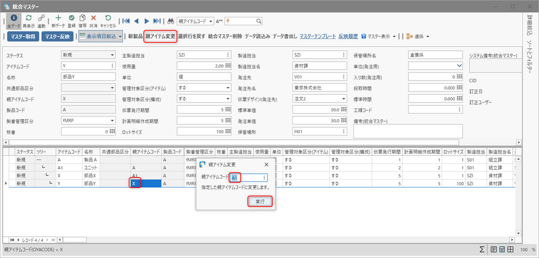This screenshot has height=258, width=539.
Task: Click grid cell 製品A in 名称 column
Action: (91, 159)
